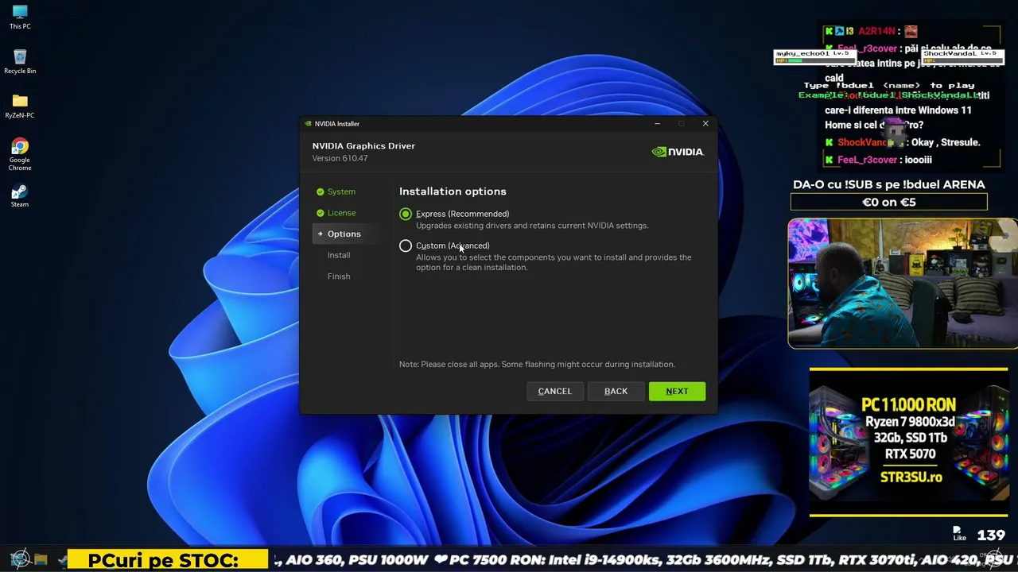Select the Finish step in the sidebar
The width and height of the screenshot is (1018, 572).
(x=339, y=276)
